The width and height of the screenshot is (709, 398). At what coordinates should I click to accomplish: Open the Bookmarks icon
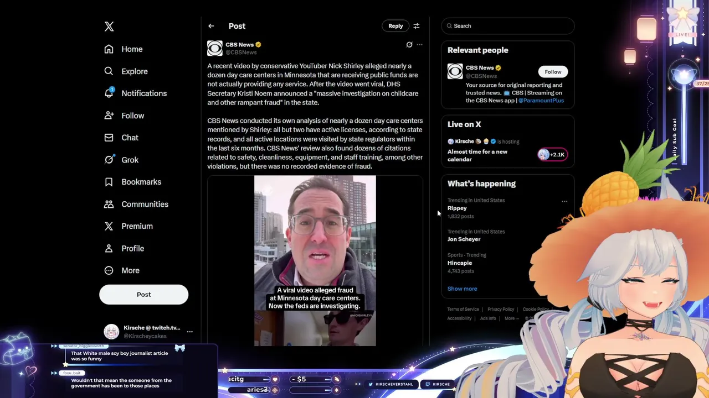point(109,182)
